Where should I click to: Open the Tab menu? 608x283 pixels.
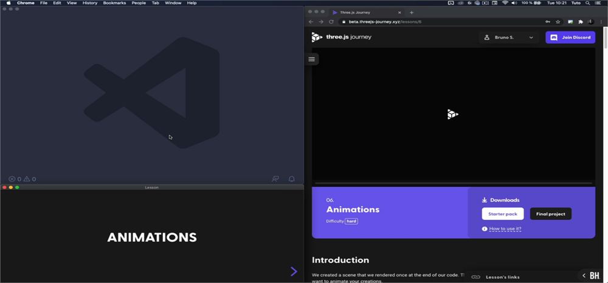pyautogui.click(x=156, y=2)
